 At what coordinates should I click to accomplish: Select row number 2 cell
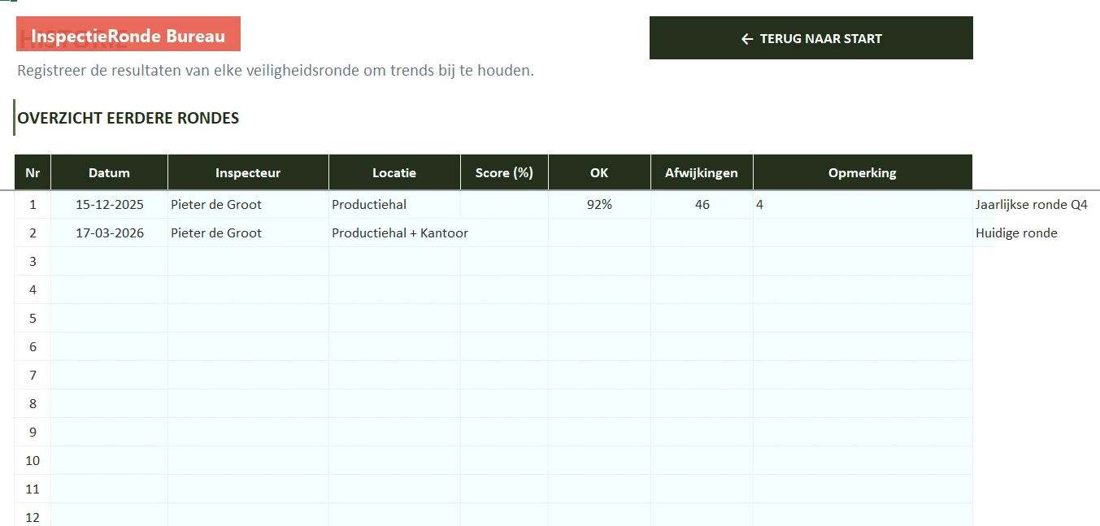coord(33,233)
